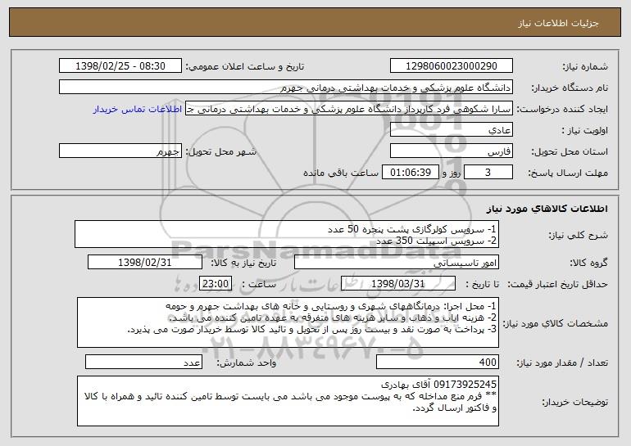Image resolution: width=631 pixels, height=446 pixels.
Task: Click the buyer organization name field
Action: 286,88
